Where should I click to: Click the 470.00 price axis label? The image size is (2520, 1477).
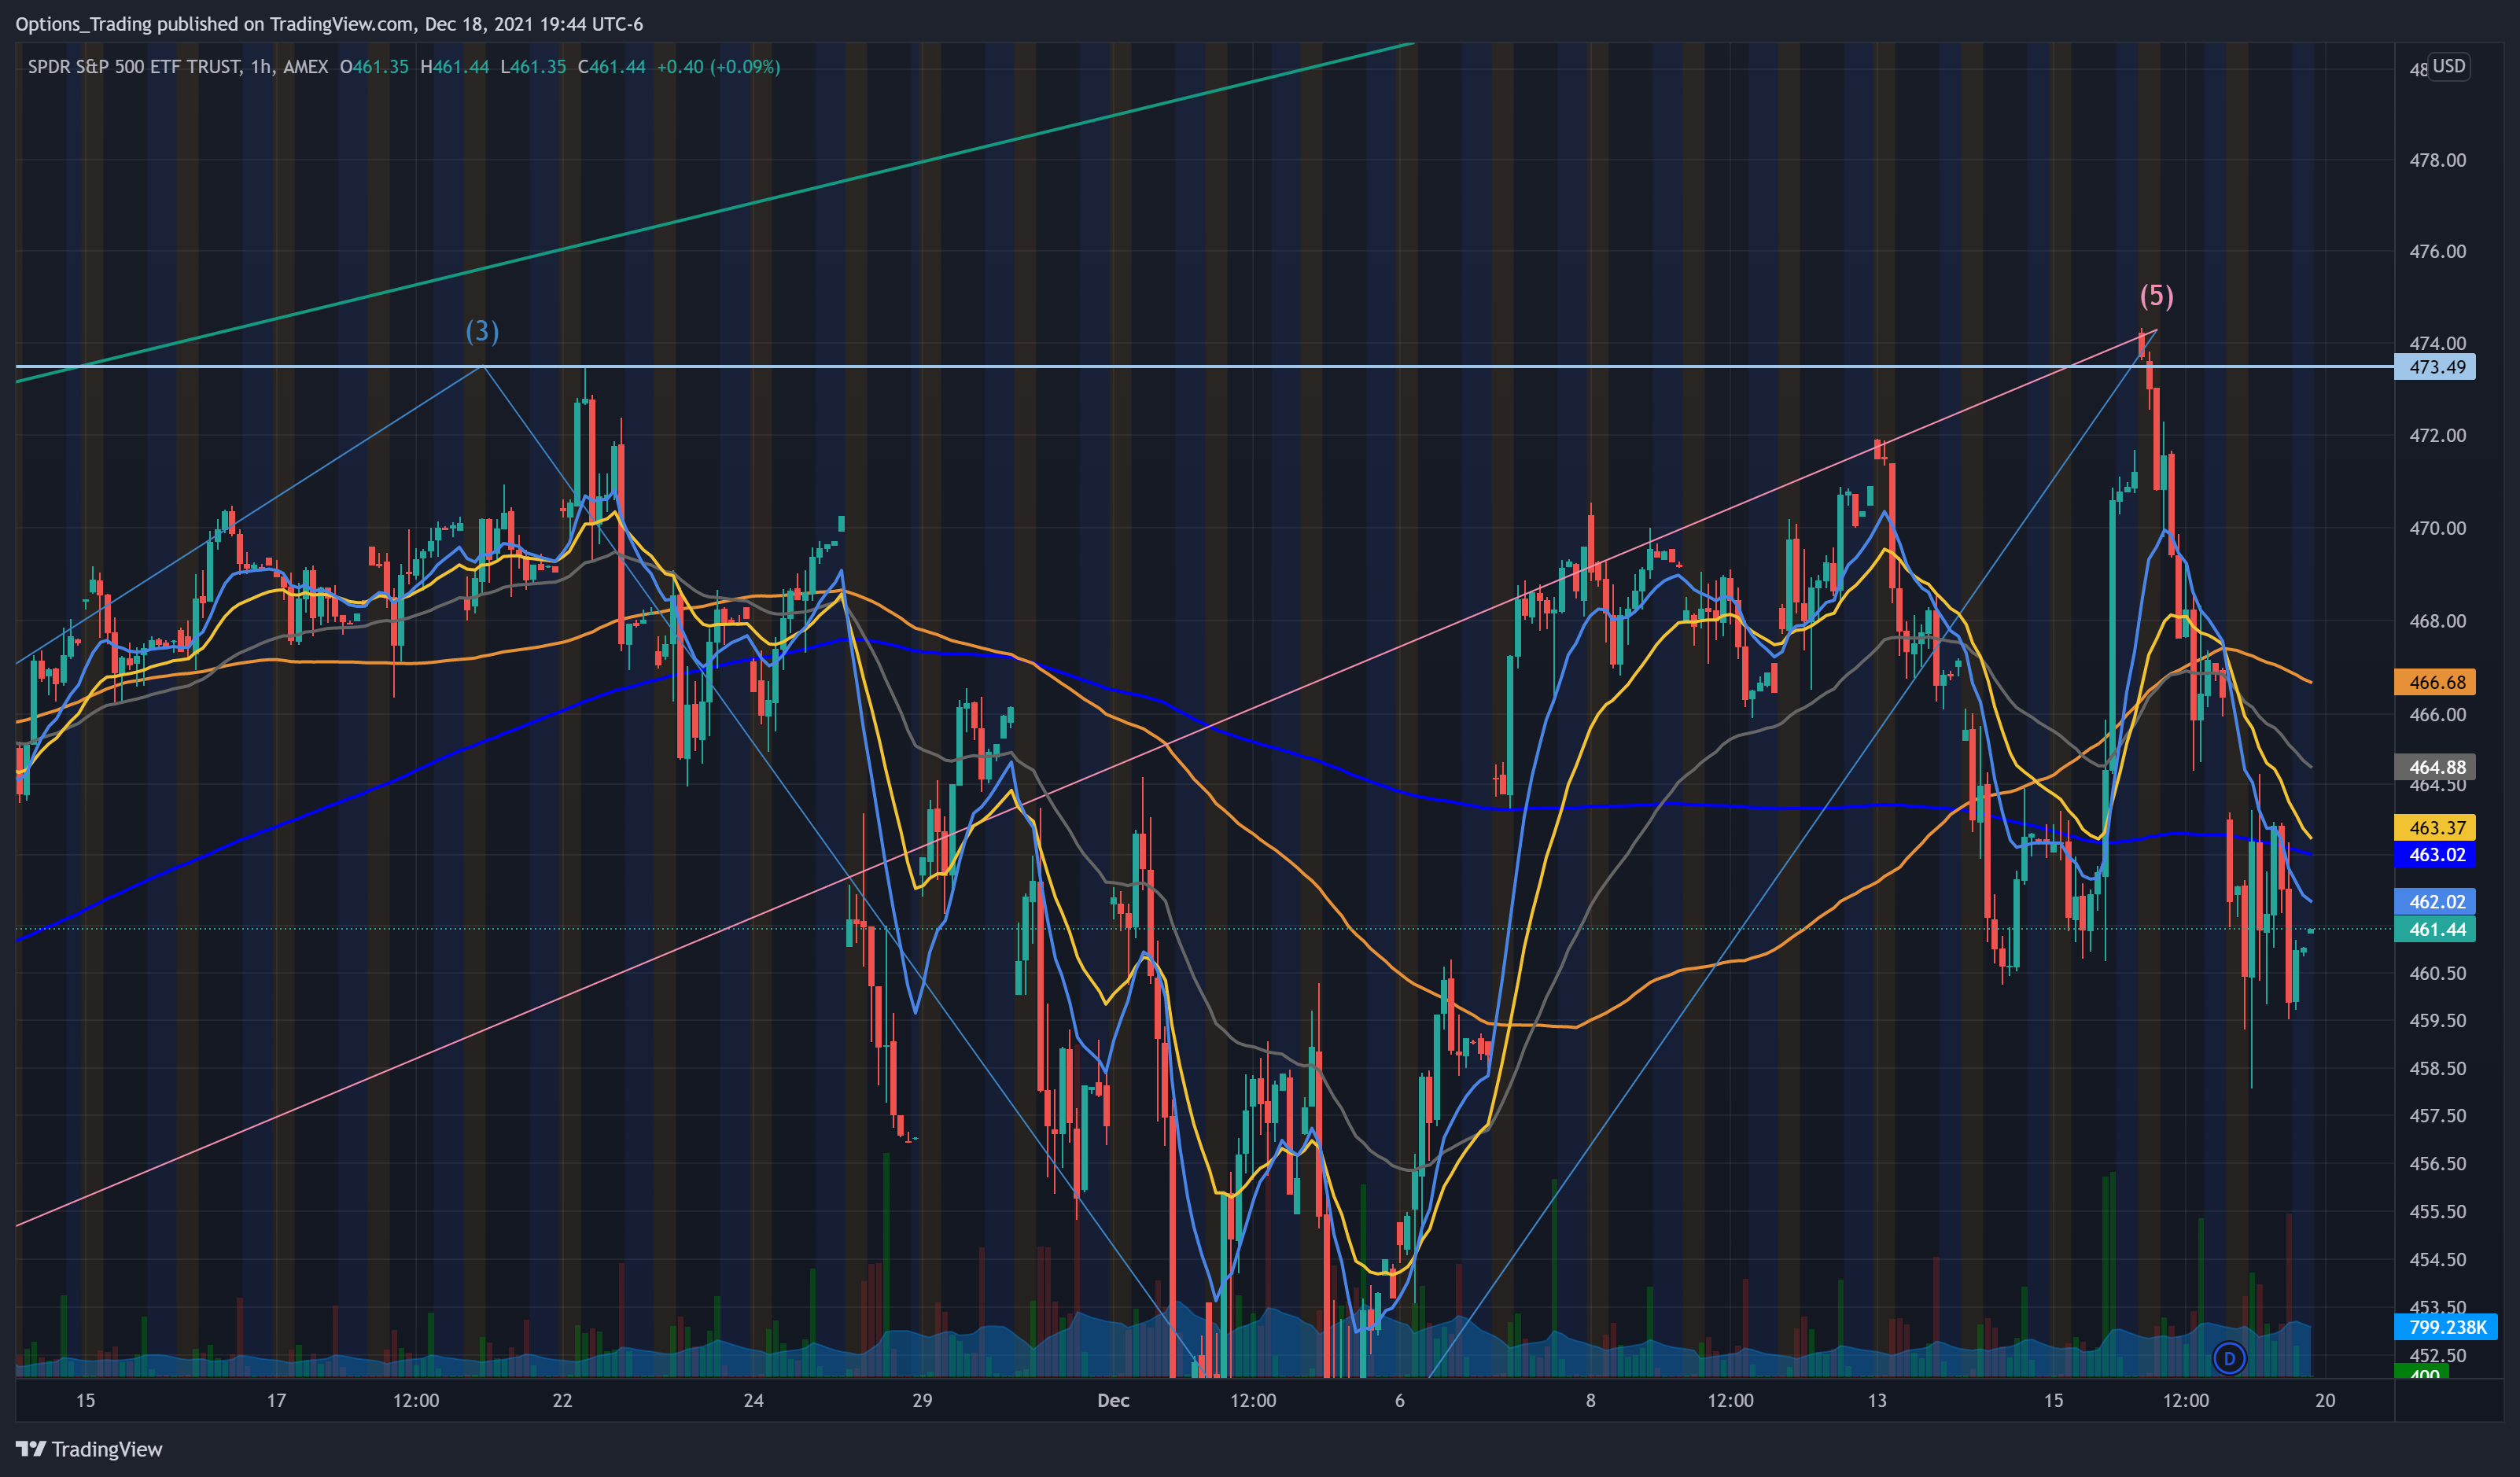[x=2437, y=528]
